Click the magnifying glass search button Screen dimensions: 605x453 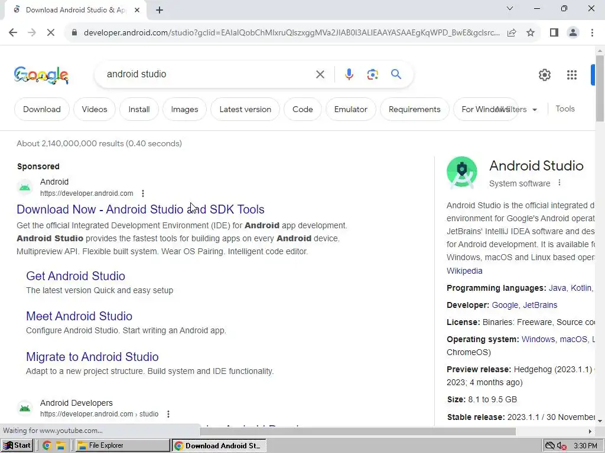tap(396, 74)
